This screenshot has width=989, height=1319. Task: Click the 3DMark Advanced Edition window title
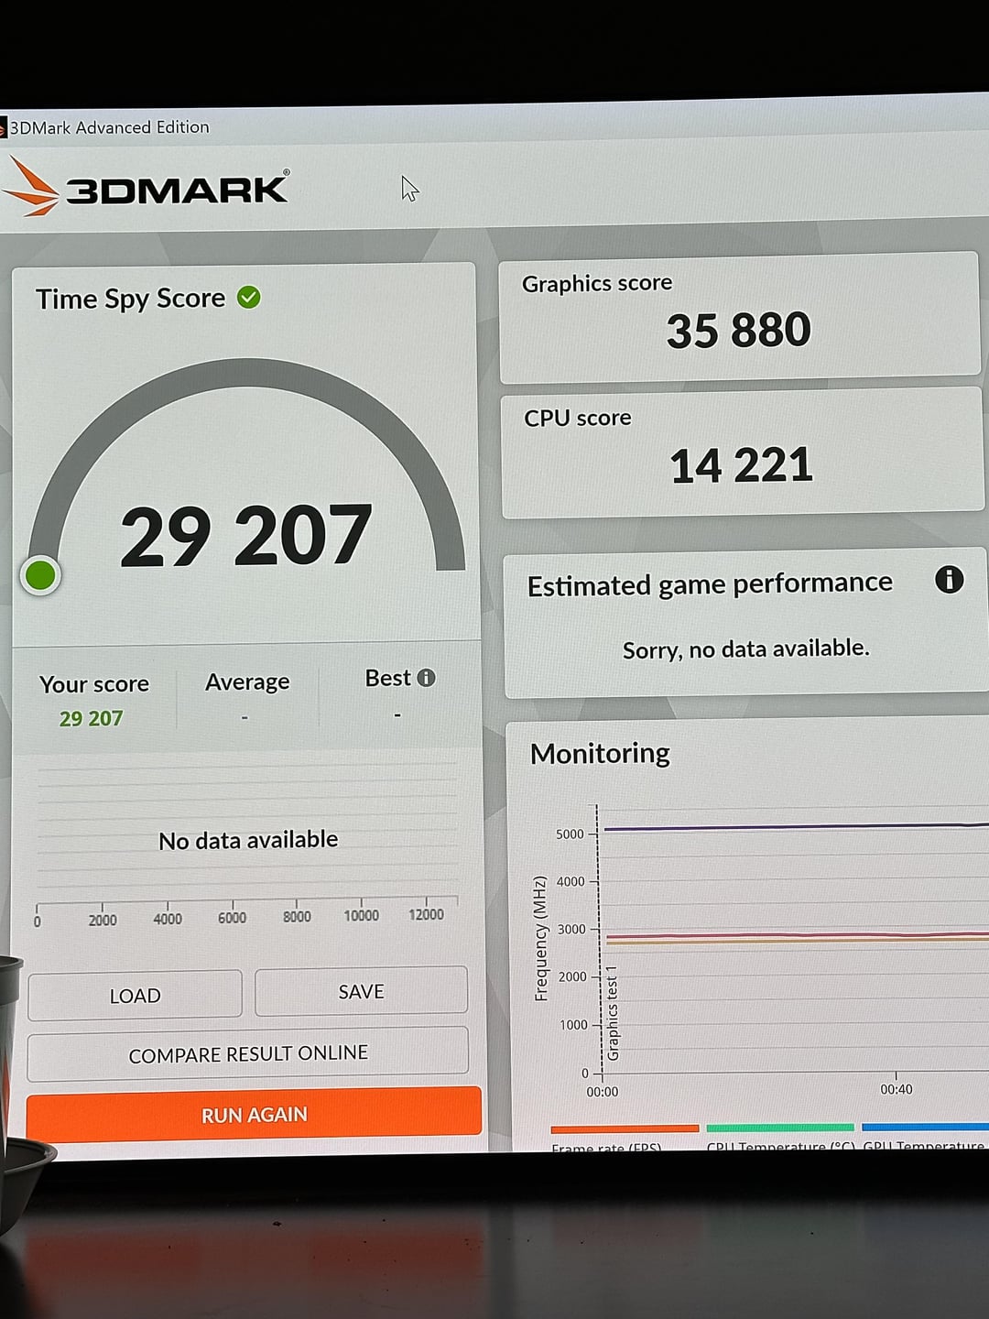pyautogui.click(x=109, y=127)
